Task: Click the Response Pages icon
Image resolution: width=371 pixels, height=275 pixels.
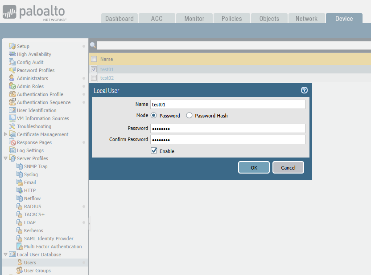Action: click(12, 142)
